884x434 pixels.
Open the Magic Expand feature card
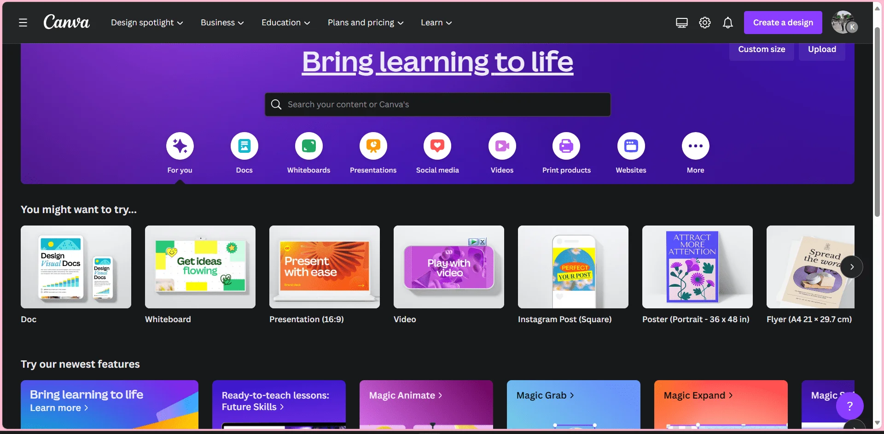point(721,405)
